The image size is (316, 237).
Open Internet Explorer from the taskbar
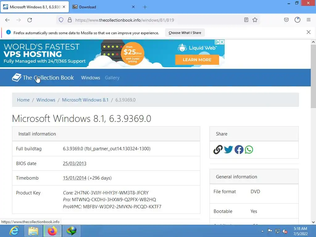(14, 231)
